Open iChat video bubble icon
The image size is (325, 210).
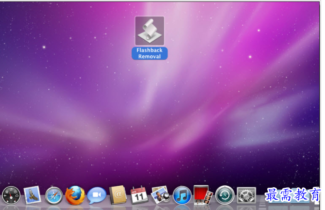point(97,195)
